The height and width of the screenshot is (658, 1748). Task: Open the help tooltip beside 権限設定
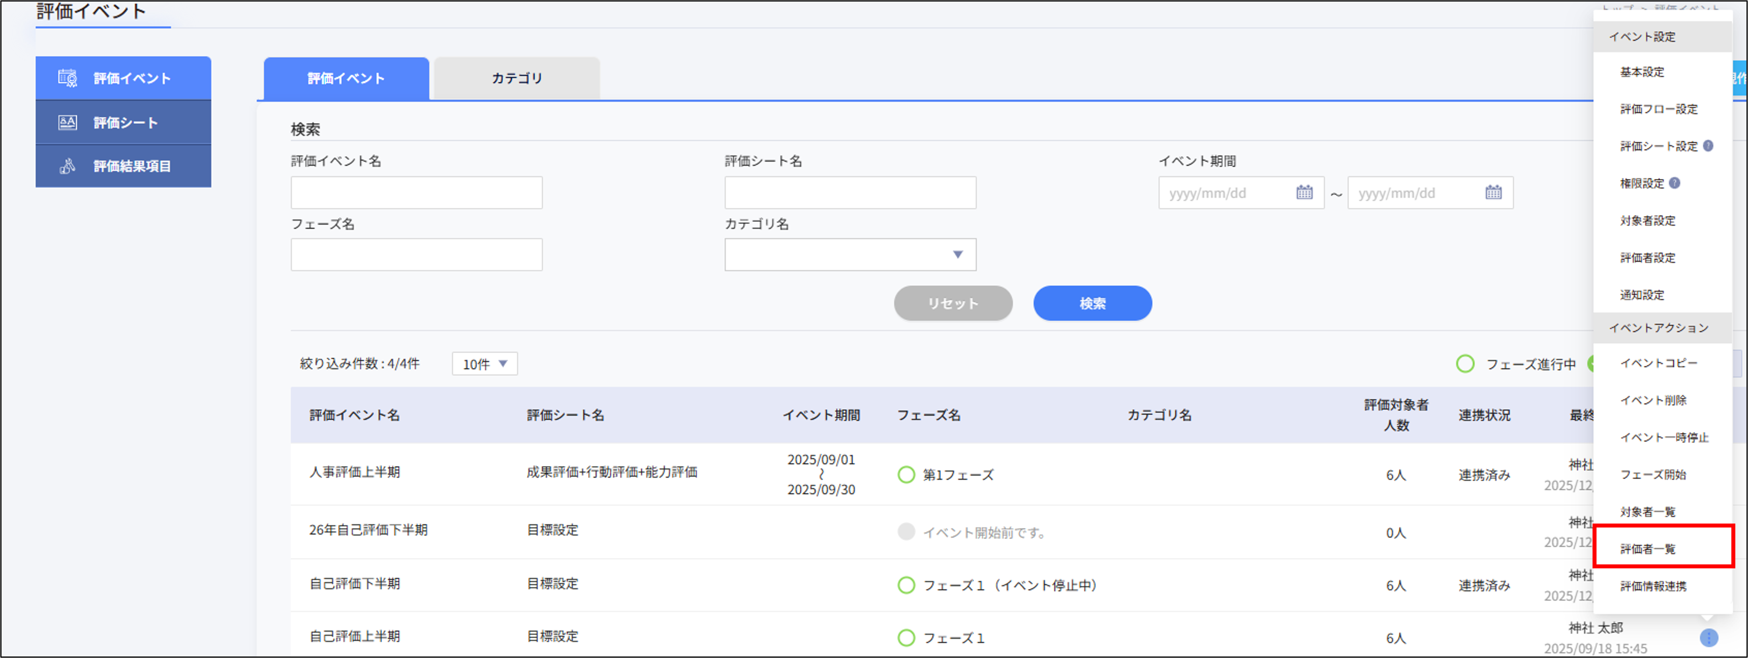coord(1675,183)
